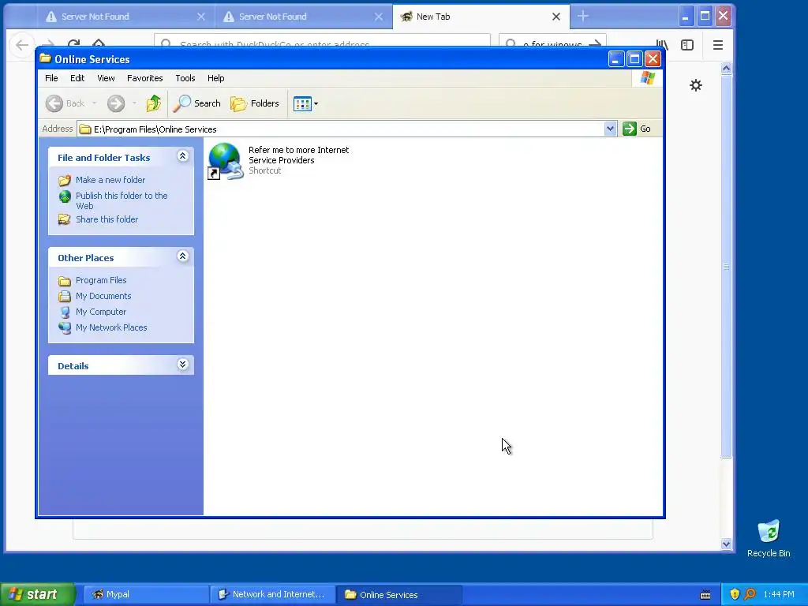Go to My Computer in Other Places
808x606 pixels.
pyautogui.click(x=101, y=312)
